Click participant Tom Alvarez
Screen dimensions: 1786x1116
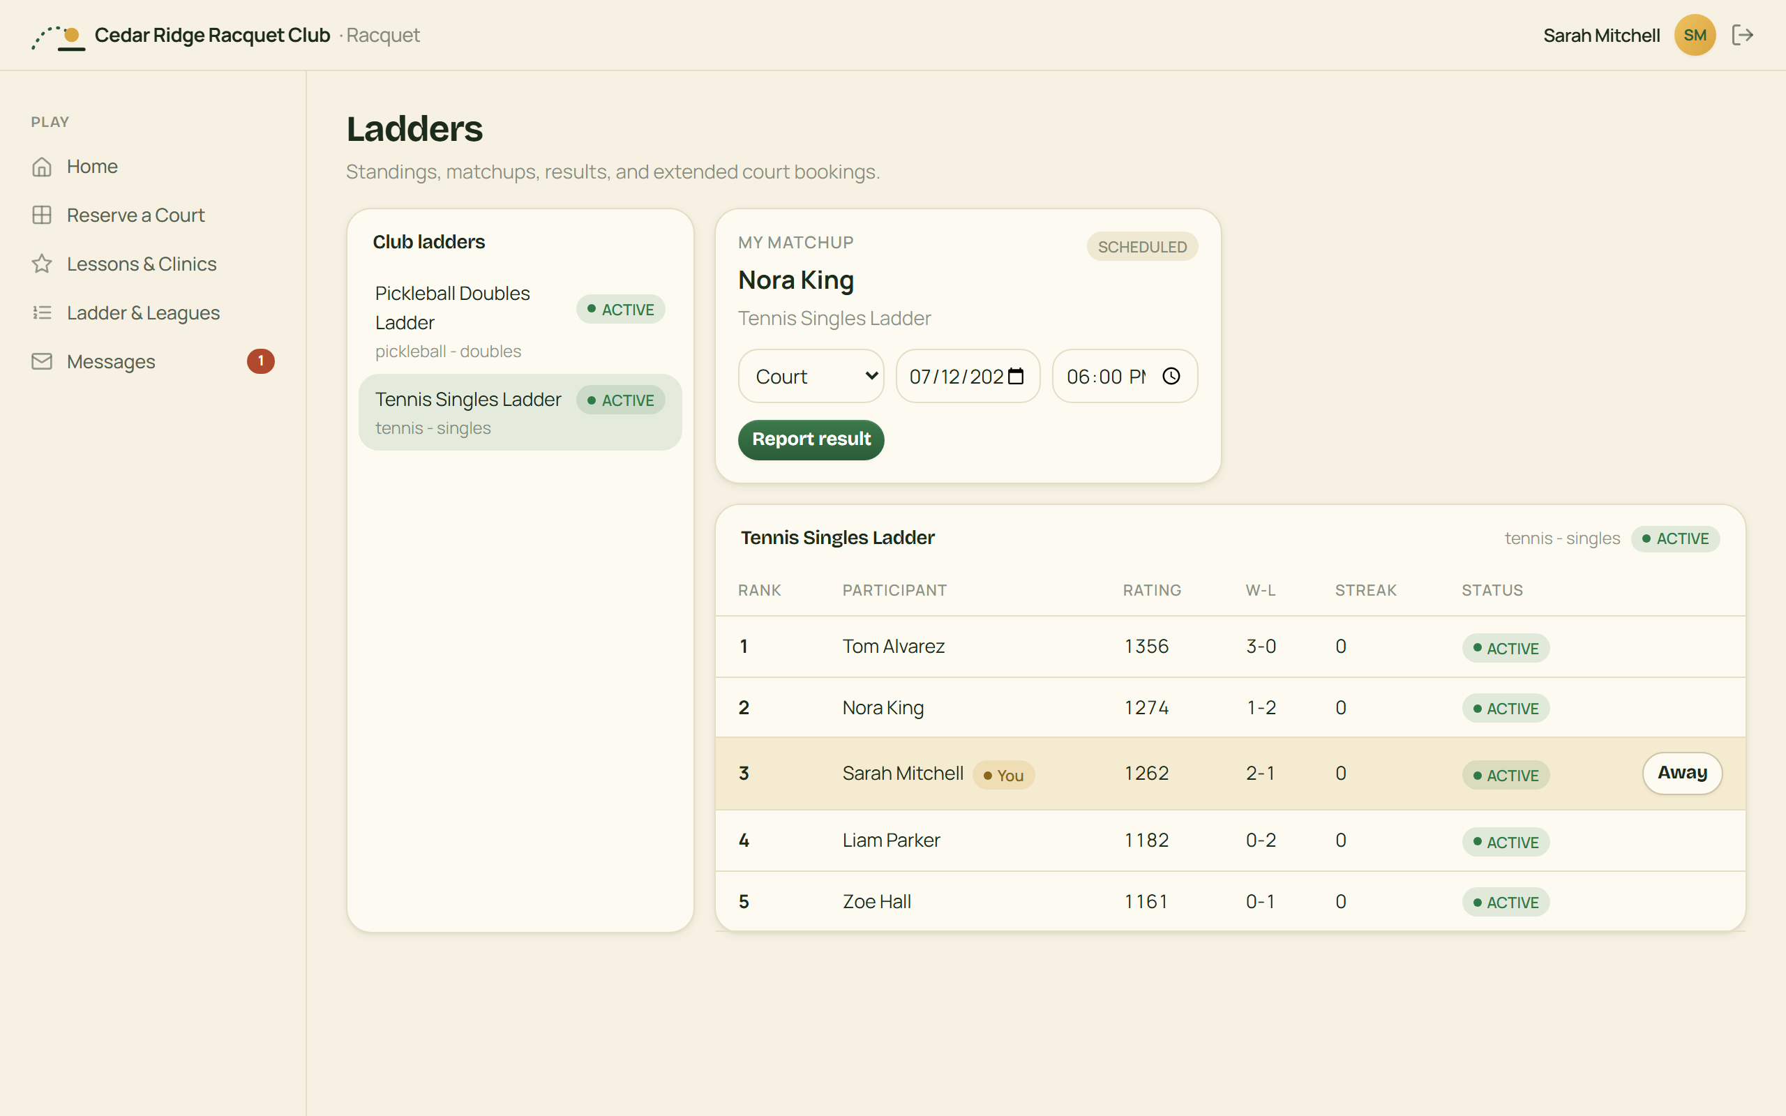point(893,646)
